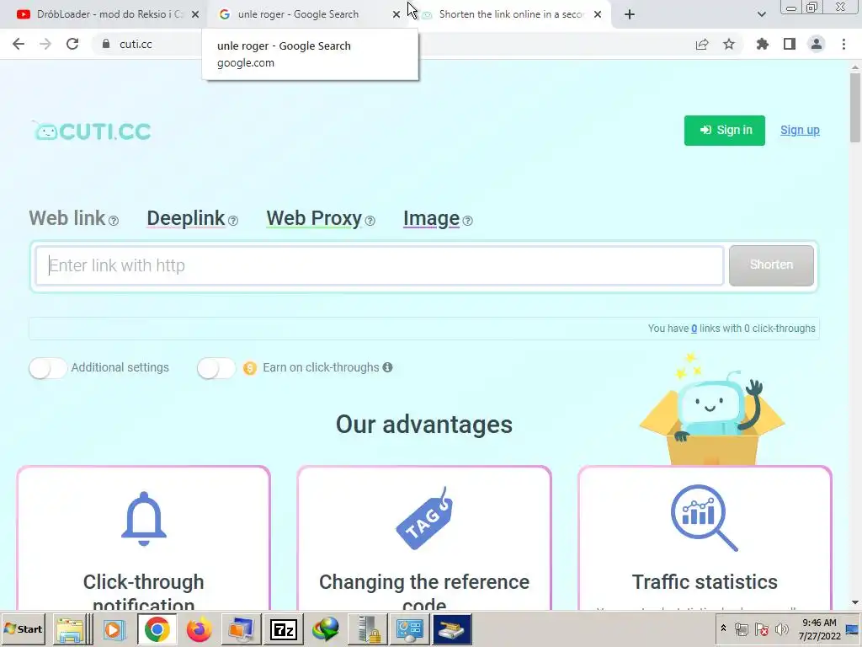Screen dimensions: 862x647
Task: Open the media player taskbar icon
Action: pyautogui.click(x=114, y=630)
